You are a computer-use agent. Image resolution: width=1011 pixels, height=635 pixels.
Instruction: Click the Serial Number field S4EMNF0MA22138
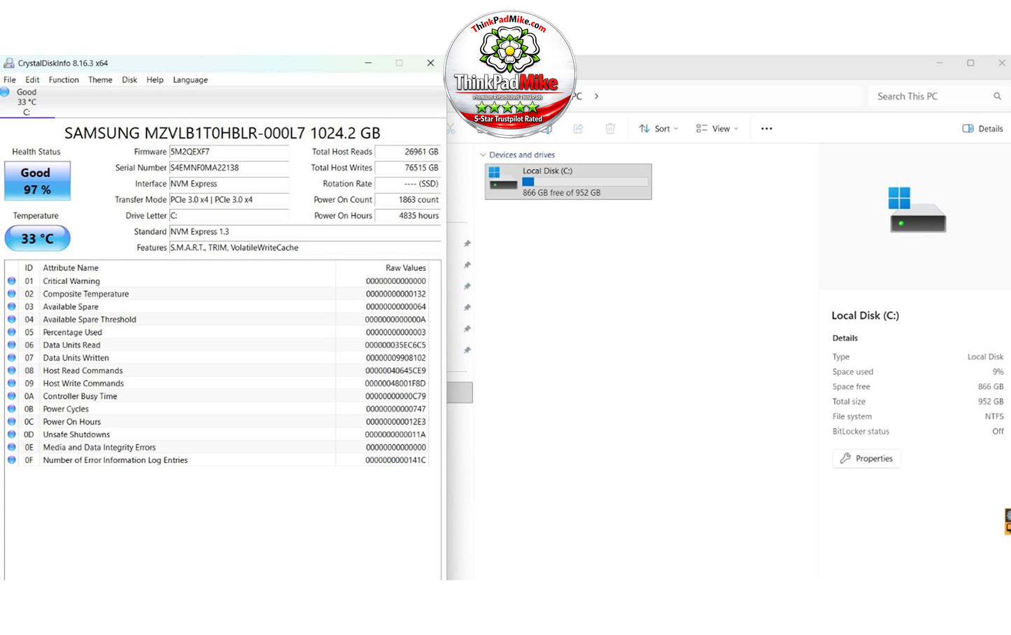229,168
